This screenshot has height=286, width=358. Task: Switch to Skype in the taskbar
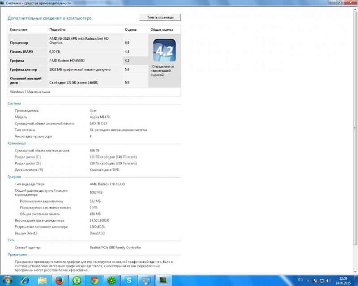[129, 281]
